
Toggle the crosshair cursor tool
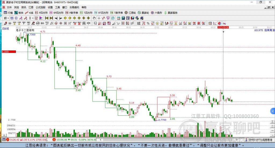99,18
